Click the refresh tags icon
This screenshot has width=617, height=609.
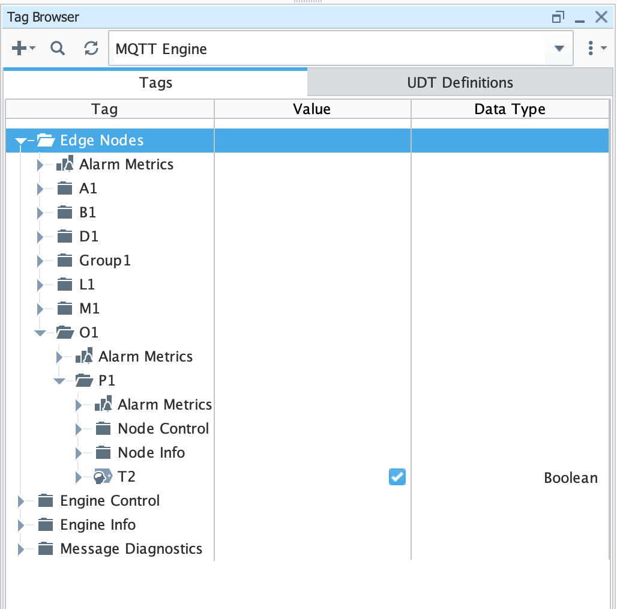[x=91, y=49]
